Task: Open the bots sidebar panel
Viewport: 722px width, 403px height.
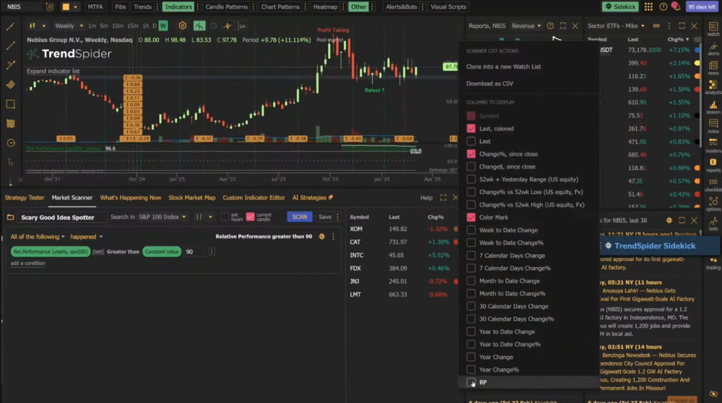Action: (x=713, y=224)
